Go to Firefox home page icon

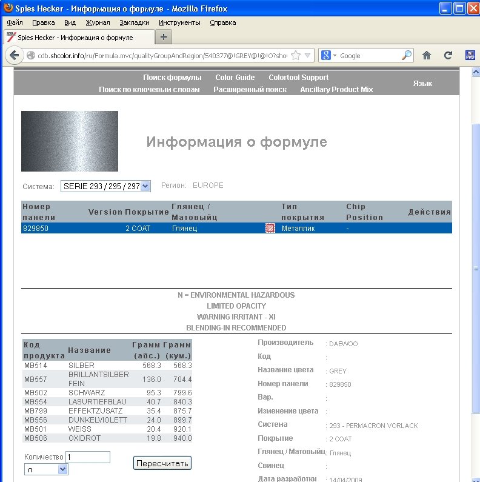427,55
